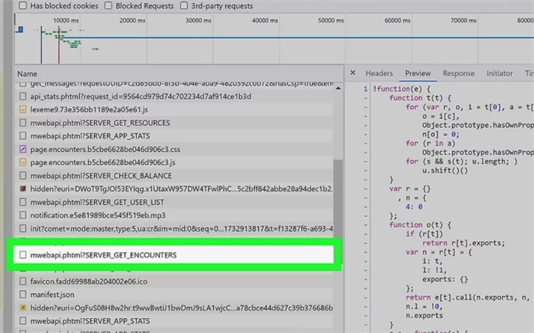Image resolution: width=534 pixels, height=333 pixels.
Task: Check the 3rd-party requests filter
Action: [183, 6]
